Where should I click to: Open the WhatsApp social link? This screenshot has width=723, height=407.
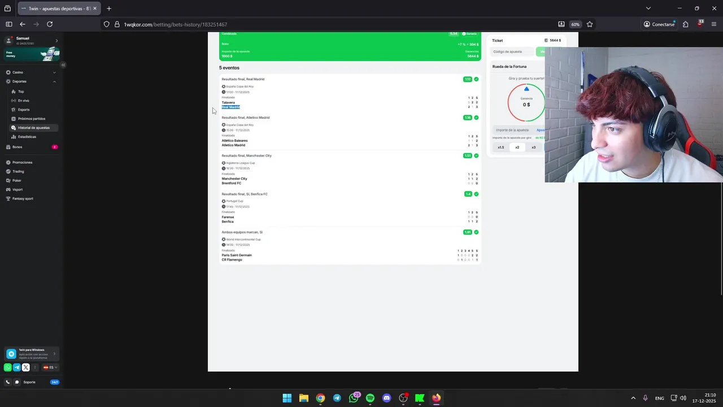(x=8, y=367)
